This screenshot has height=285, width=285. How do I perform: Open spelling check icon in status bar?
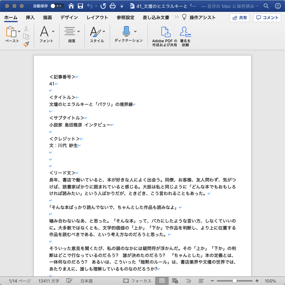[x=69, y=281]
